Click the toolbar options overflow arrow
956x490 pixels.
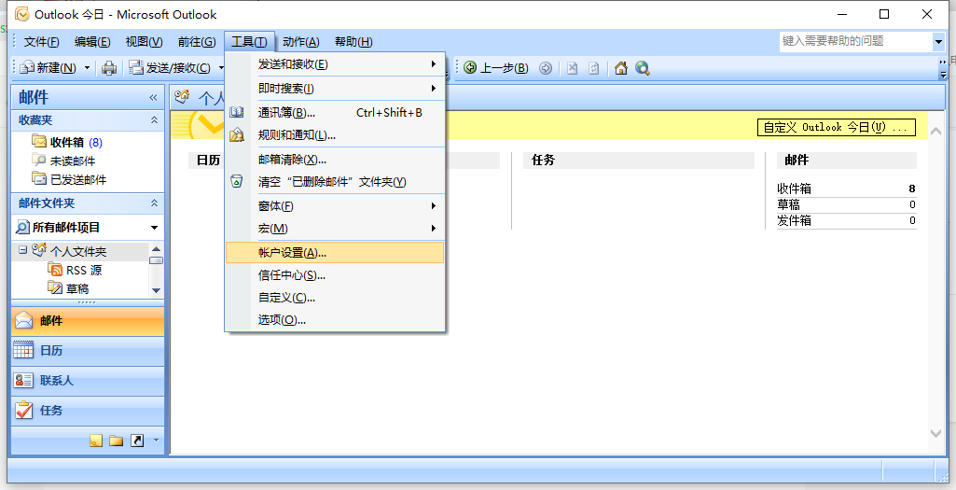(943, 68)
